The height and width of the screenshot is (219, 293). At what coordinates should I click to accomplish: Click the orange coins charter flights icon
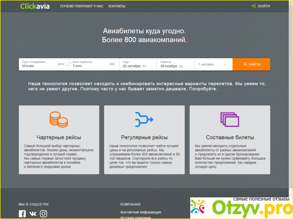59,119
